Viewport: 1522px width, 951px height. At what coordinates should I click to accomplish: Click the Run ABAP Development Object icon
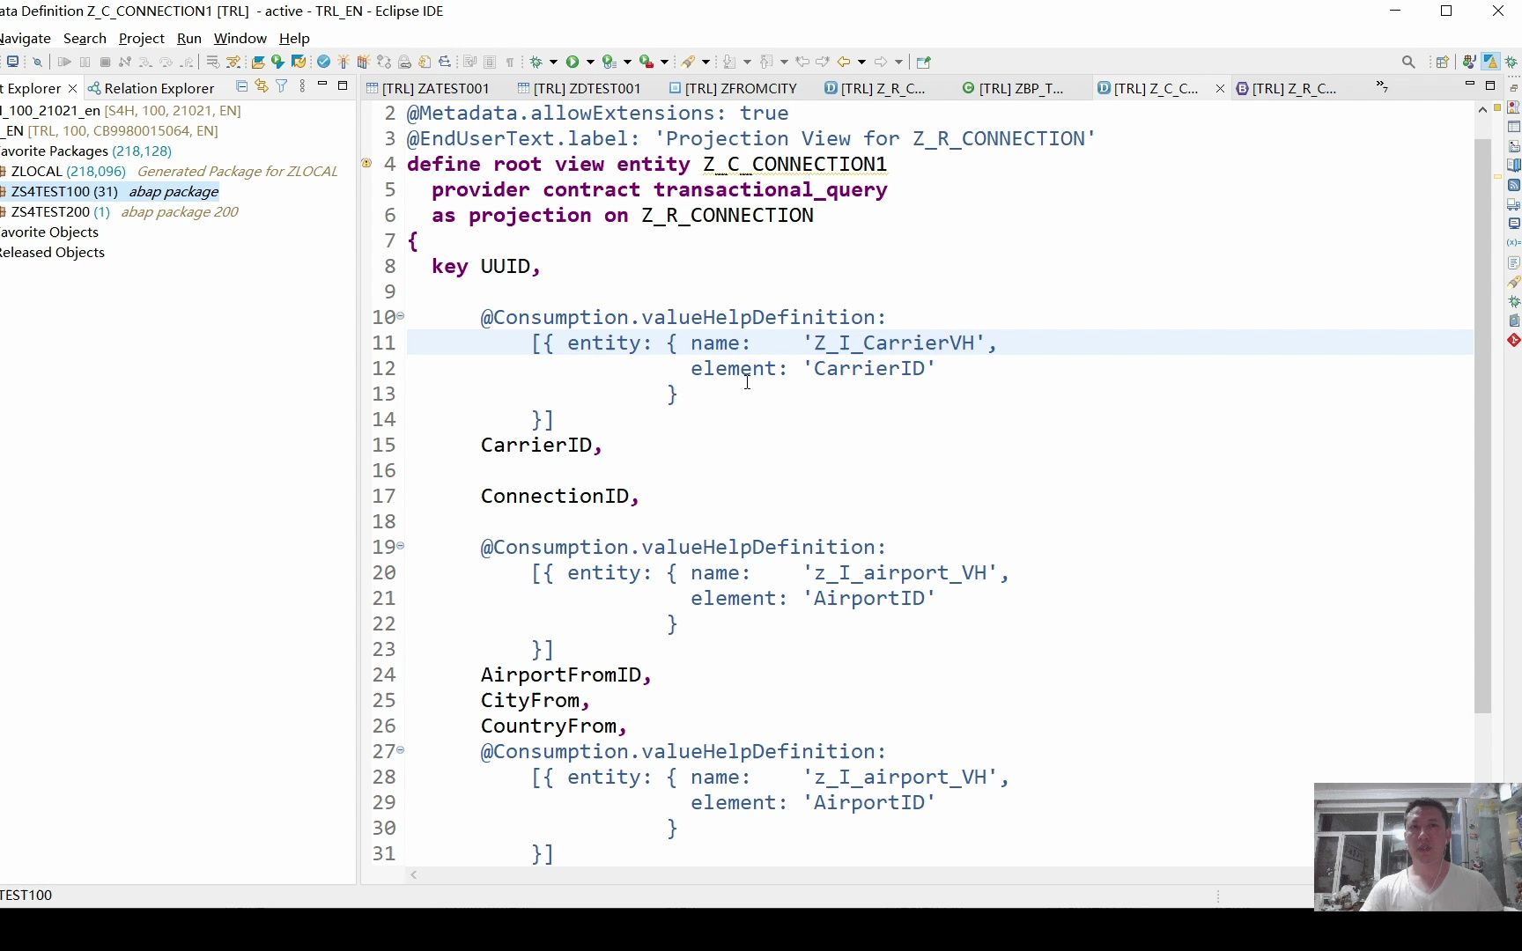click(x=278, y=62)
